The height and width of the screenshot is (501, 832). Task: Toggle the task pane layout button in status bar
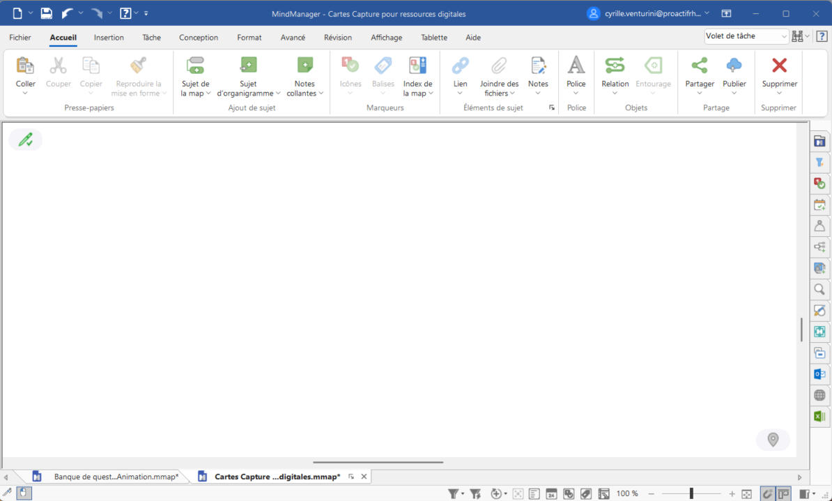(783, 494)
